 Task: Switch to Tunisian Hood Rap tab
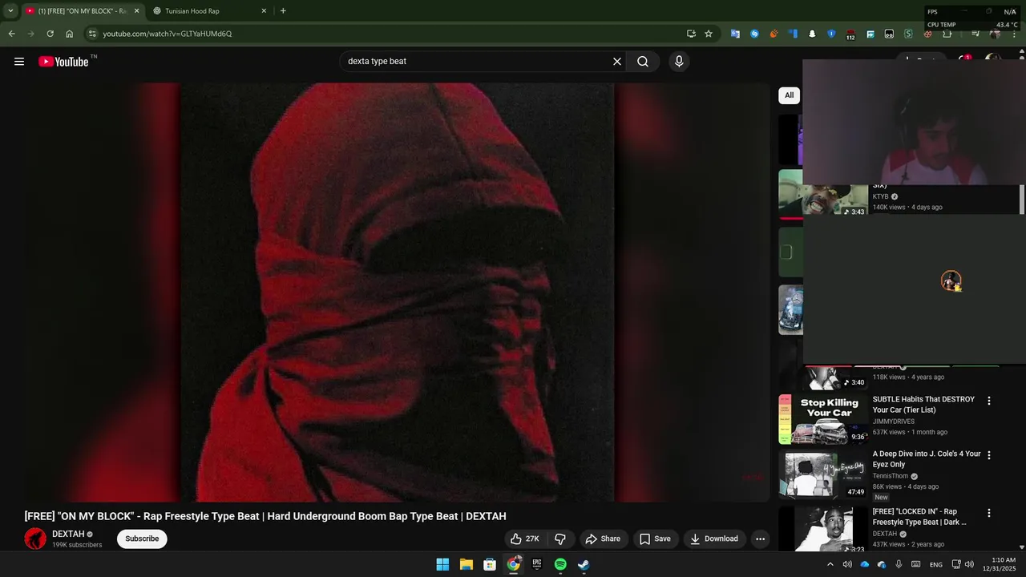coord(208,11)
